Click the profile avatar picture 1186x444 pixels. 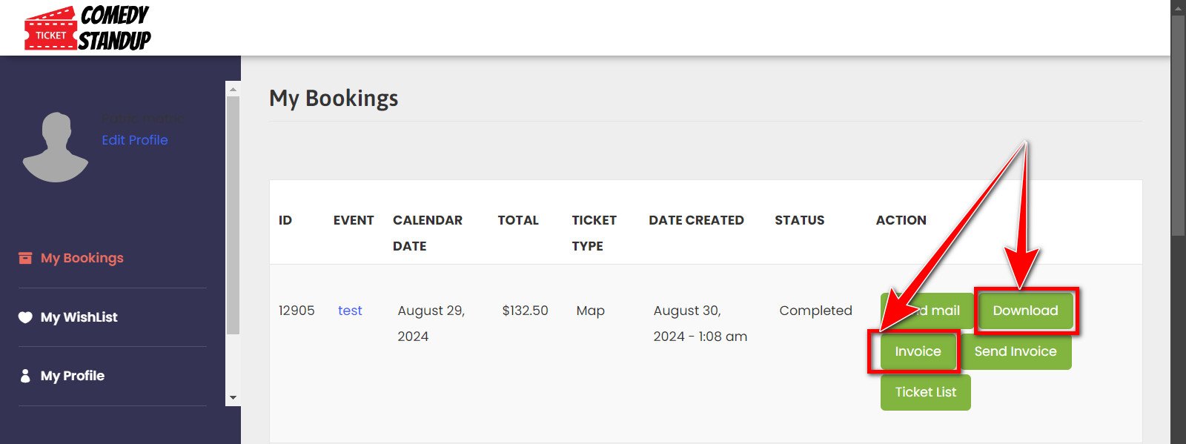(56, 148)
